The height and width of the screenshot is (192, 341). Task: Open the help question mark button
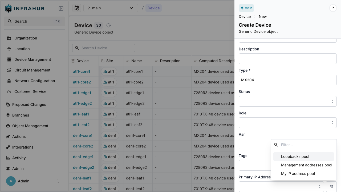[333, 8]
